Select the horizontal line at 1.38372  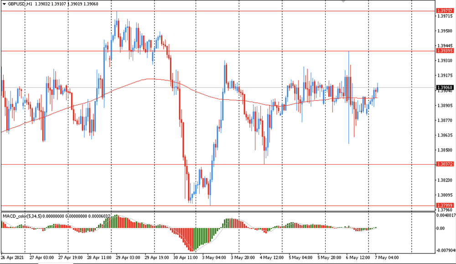pos(228,164)
